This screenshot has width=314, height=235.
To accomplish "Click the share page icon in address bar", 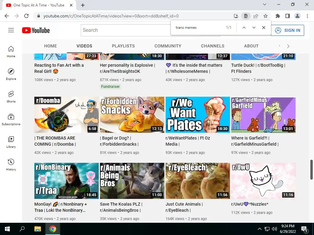I will 256,16.
